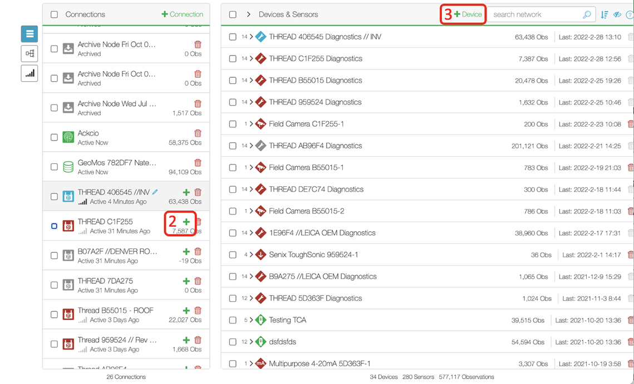Click the GeoMos database icon

[x=68, y=167]
